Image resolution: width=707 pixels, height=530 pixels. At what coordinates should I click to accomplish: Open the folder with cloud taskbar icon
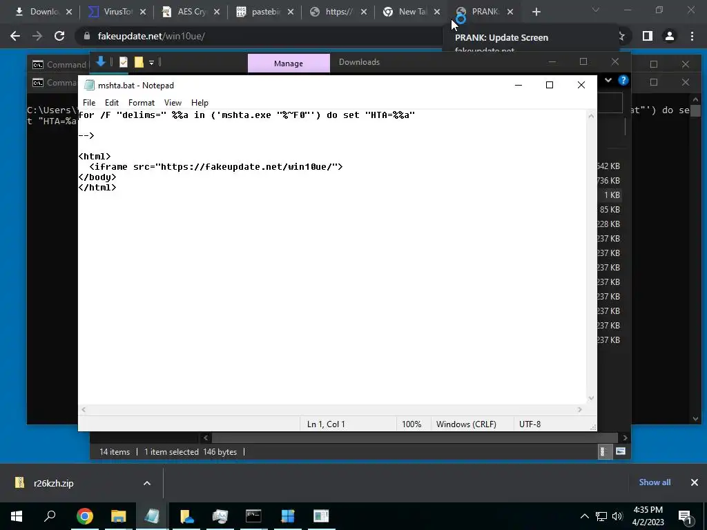point(186,516)
